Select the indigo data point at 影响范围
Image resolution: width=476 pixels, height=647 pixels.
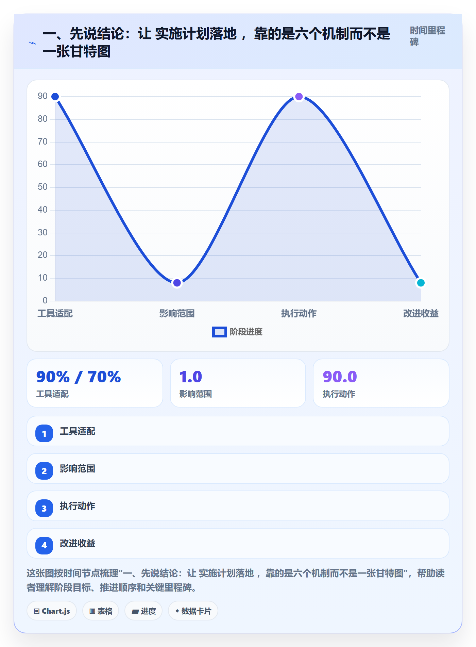pos(177,283)
